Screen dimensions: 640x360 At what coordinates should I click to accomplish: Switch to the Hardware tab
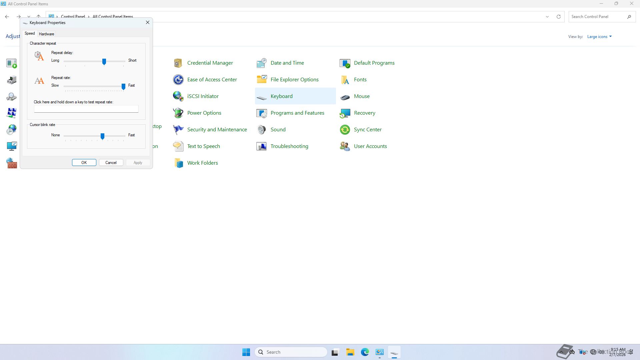pos(46,34)
